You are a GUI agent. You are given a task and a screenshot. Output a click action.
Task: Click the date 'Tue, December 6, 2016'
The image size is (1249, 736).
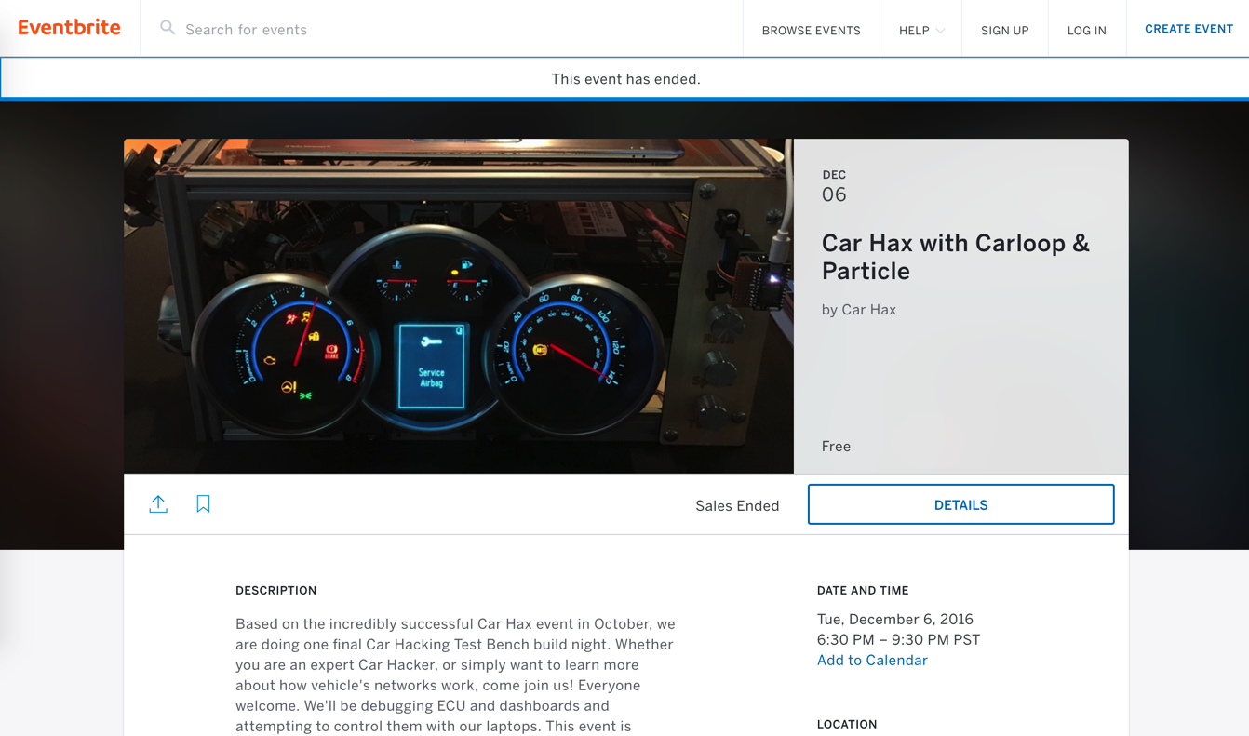895,619
